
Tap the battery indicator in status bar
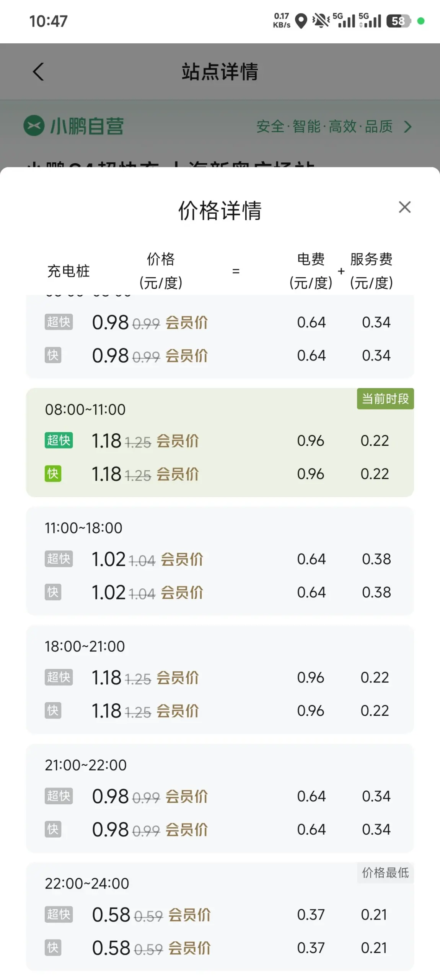click(x=398, y=21)
